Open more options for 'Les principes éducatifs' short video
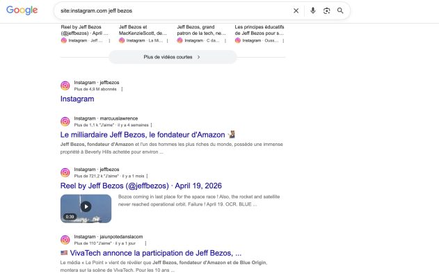This screenshot has height=278, width=439. pyautogui.click(x=283, y=41)
